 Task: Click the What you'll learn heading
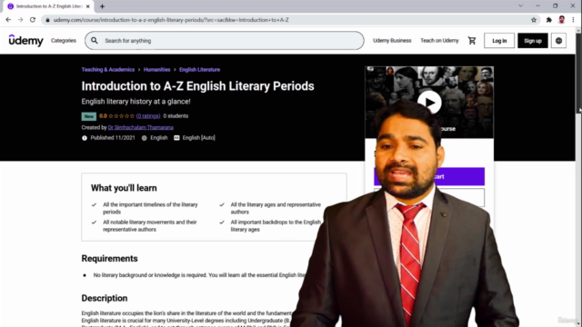click(124, 188)
